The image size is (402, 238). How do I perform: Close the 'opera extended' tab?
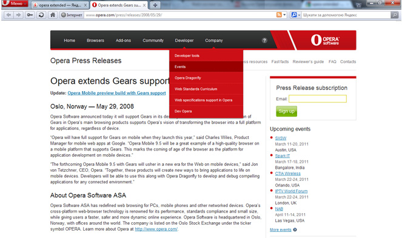[x=85, y=5]
